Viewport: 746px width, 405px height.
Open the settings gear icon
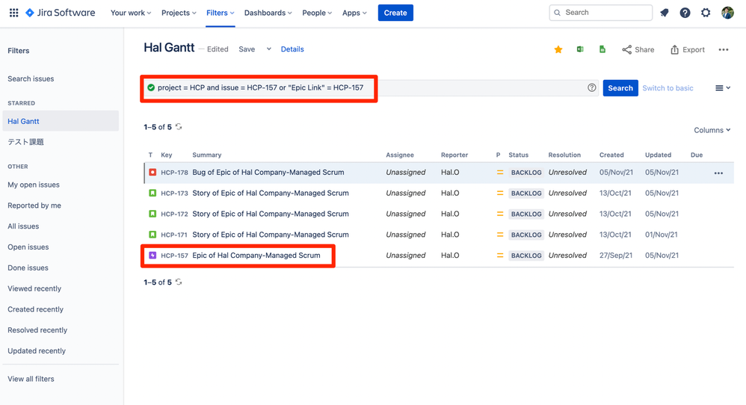(706, 13)
